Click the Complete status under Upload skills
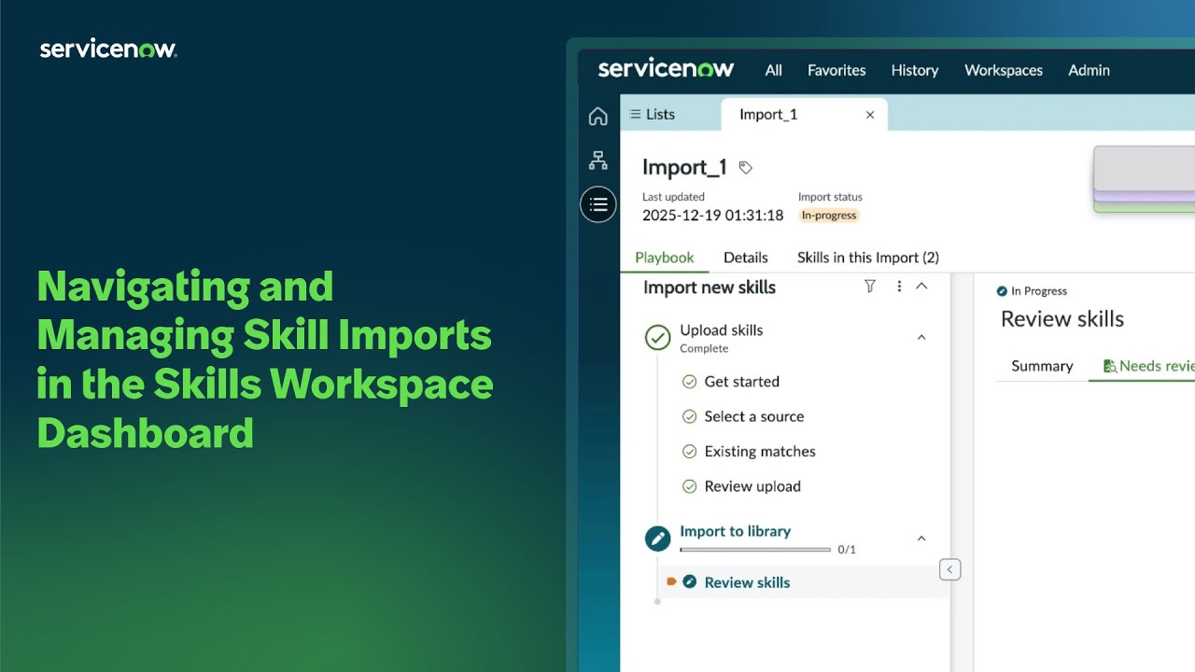 pos(704,349)
